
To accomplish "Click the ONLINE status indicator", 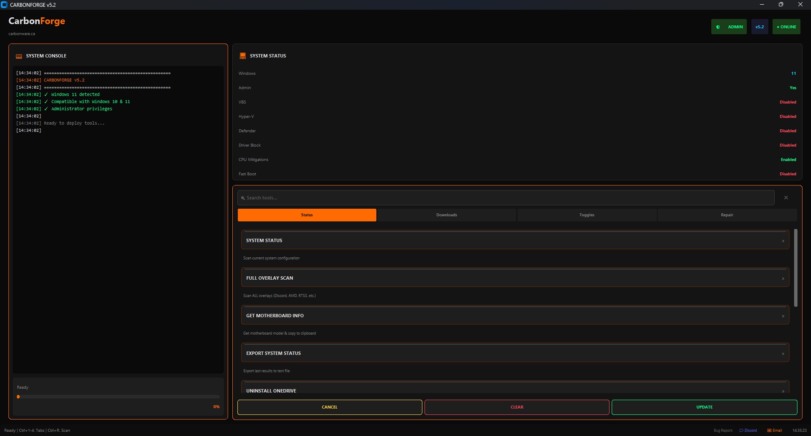I will tap(786, 27).
